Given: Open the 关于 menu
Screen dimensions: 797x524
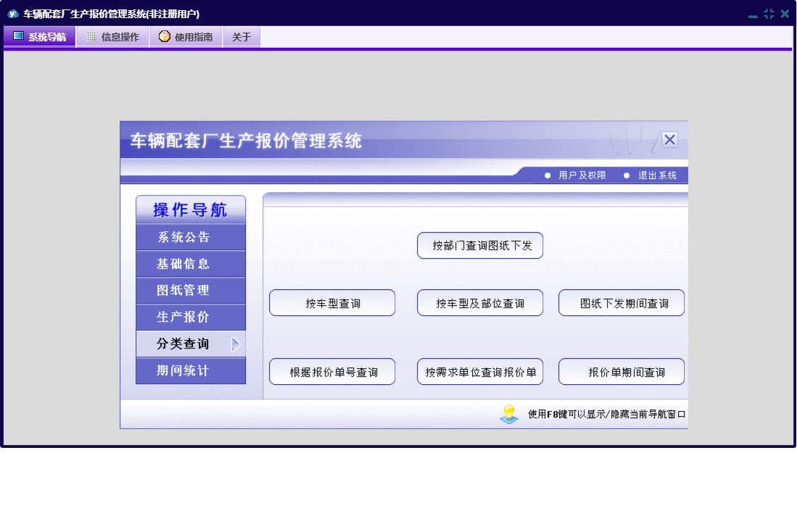Looking at the screenshot, I should pos(241,36).
